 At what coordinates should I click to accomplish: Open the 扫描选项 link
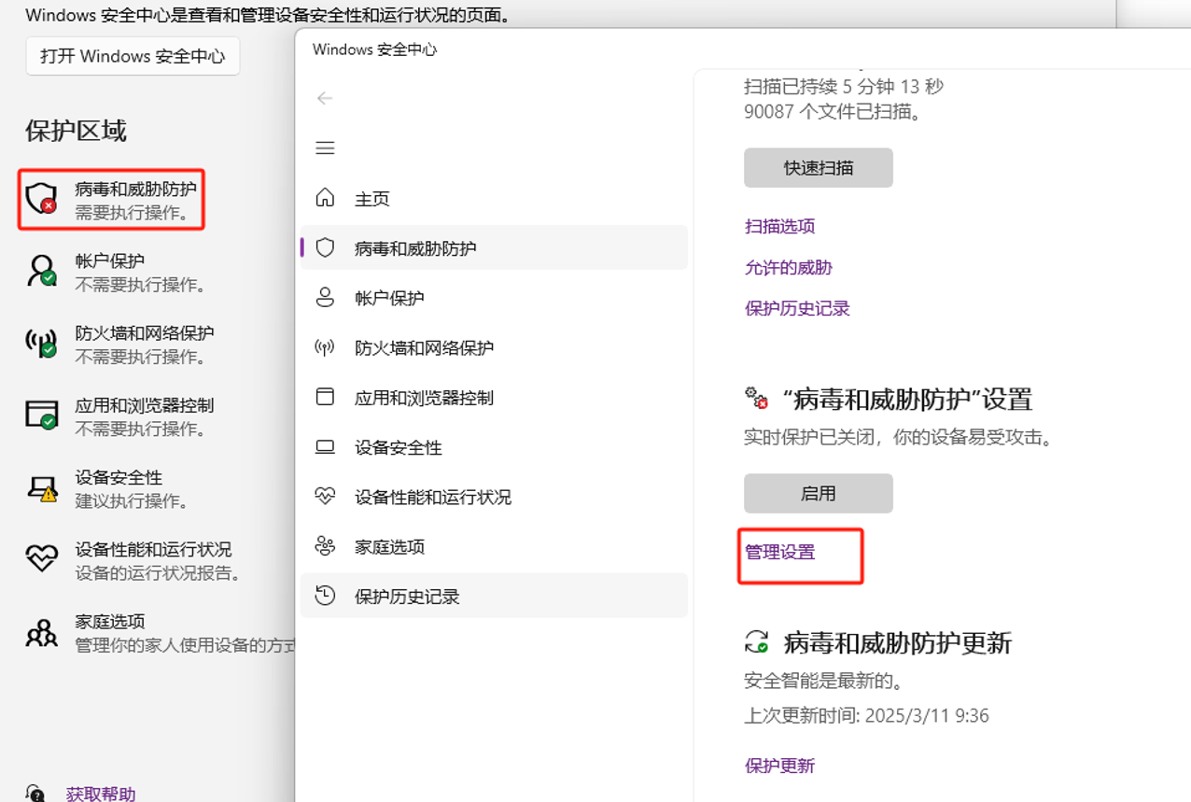pos(779,226)
